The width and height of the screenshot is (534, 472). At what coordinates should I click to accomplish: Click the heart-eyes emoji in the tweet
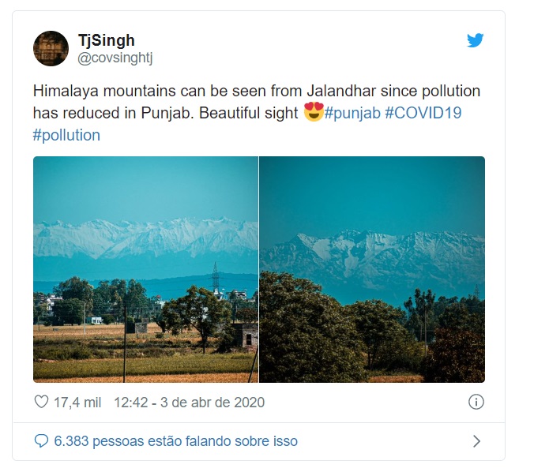coord(313,113)
